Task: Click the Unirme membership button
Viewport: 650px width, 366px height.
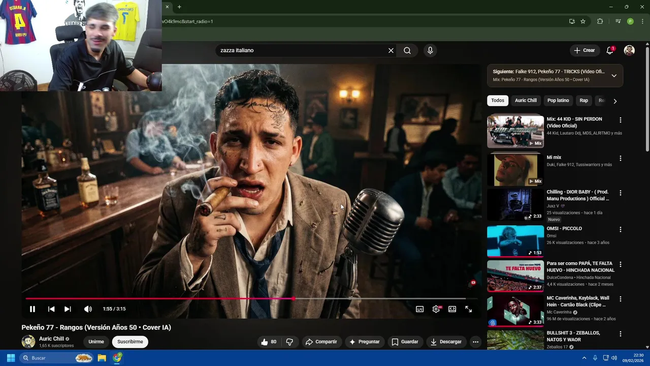Action: pos(96,342)
